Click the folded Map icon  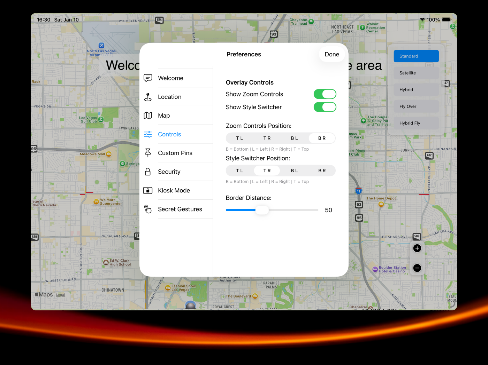click(x=148, y=116)
